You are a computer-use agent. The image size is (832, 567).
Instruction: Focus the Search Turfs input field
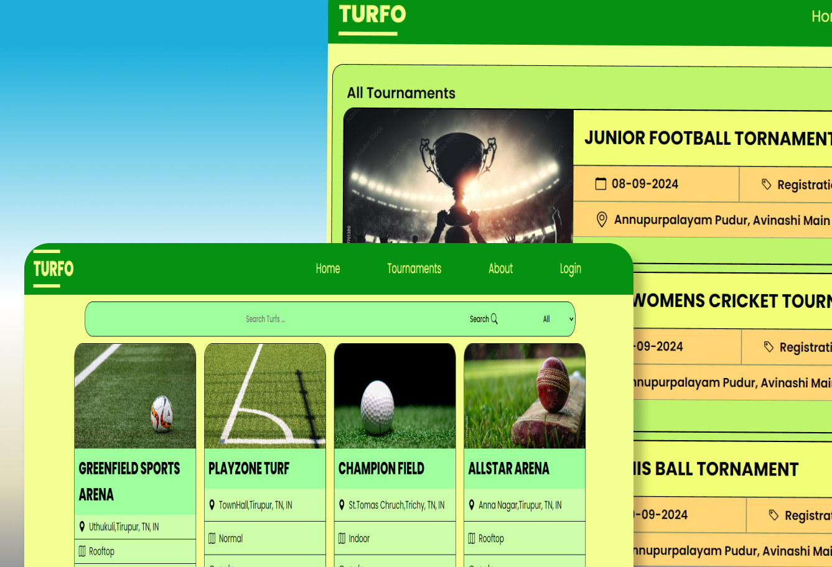(266, 319)
